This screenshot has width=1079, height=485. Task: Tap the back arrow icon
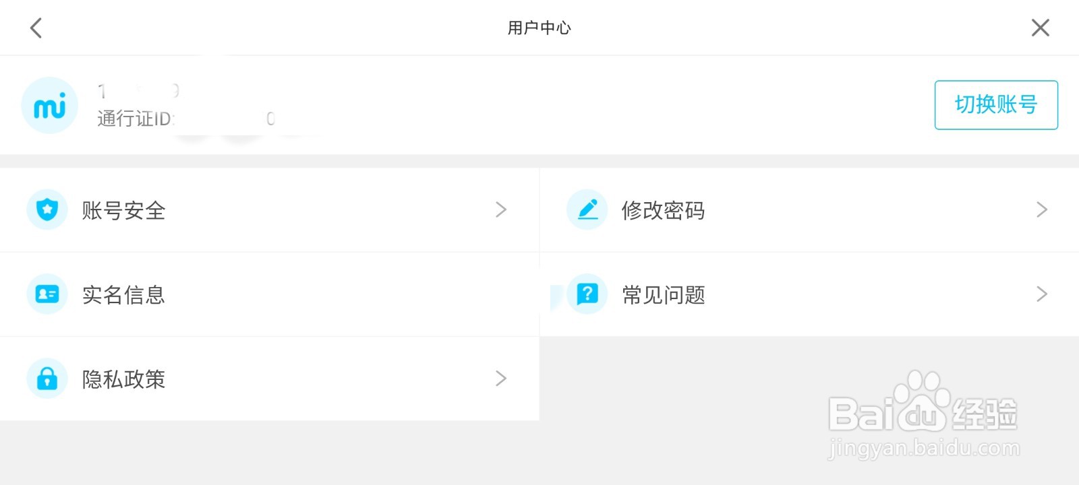[36, 28]
